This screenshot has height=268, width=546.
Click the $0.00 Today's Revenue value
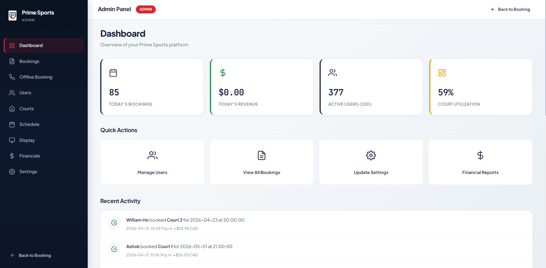pyautogui.click(x=231, y=92)
